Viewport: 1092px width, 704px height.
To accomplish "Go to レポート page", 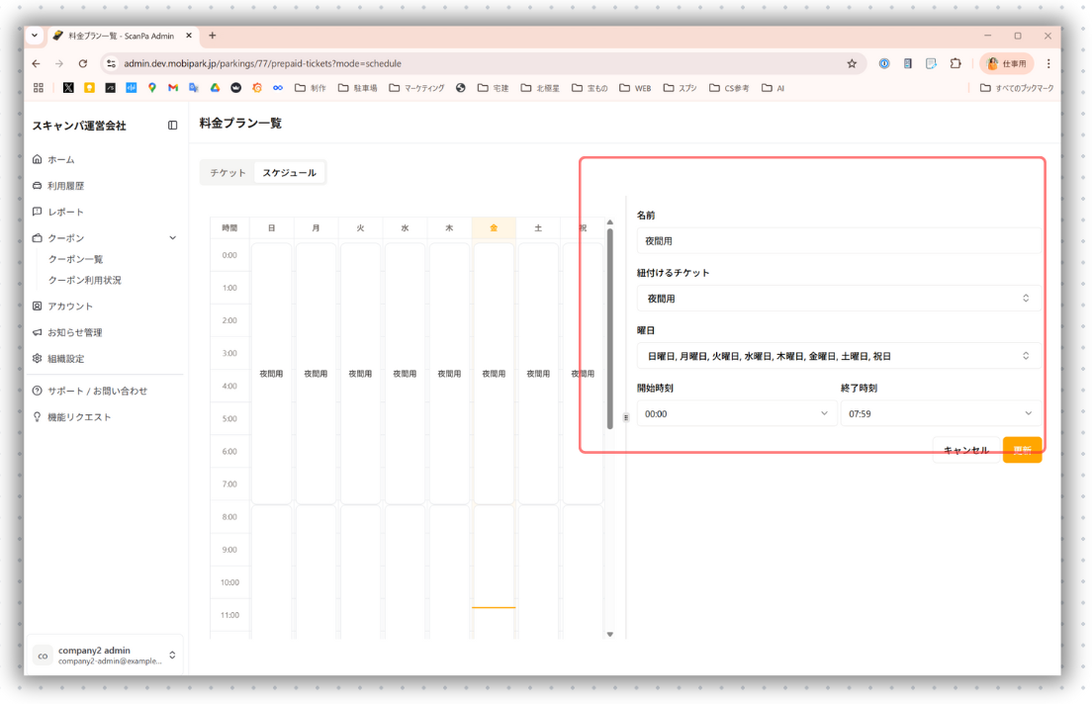I will tap(65, 212).
